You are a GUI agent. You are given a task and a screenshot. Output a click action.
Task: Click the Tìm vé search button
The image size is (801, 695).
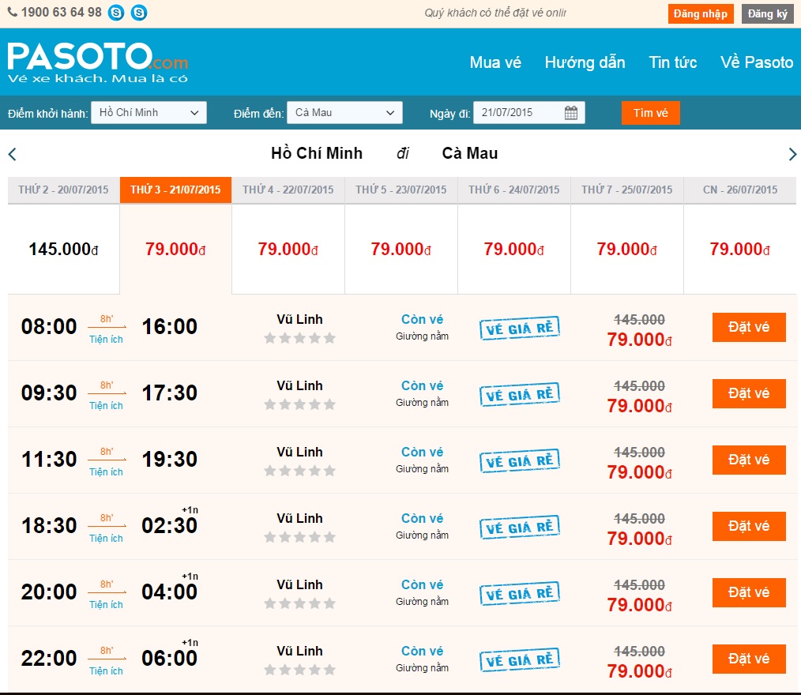tap(650, 113)
